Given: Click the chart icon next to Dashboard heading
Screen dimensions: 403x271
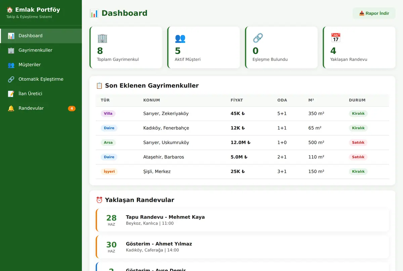Looking at the screenshot, I should [94, 13].
